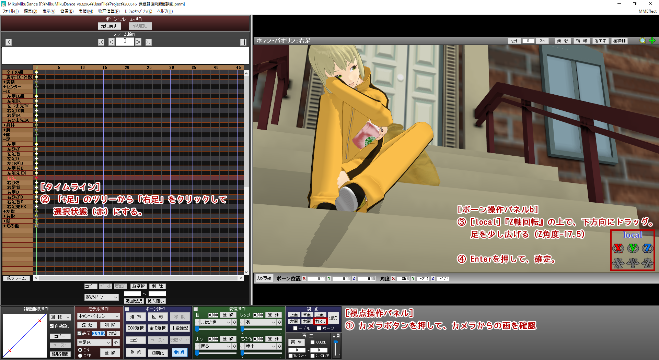Open the 物理演算(P) menu
The height and width of the screenshot is (360, 659).
coord(109,11)
